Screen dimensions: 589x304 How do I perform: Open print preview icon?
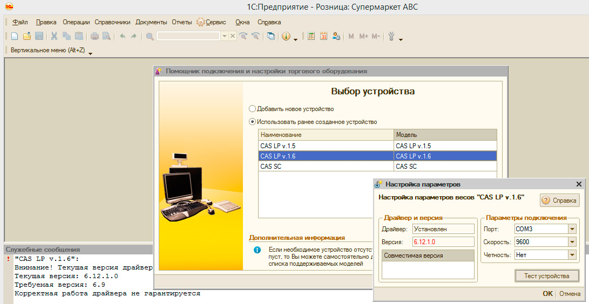pos(107,36)
